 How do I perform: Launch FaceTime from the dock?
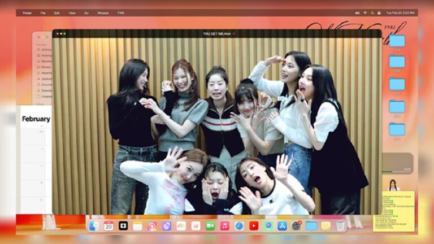(x=210, y=226)
